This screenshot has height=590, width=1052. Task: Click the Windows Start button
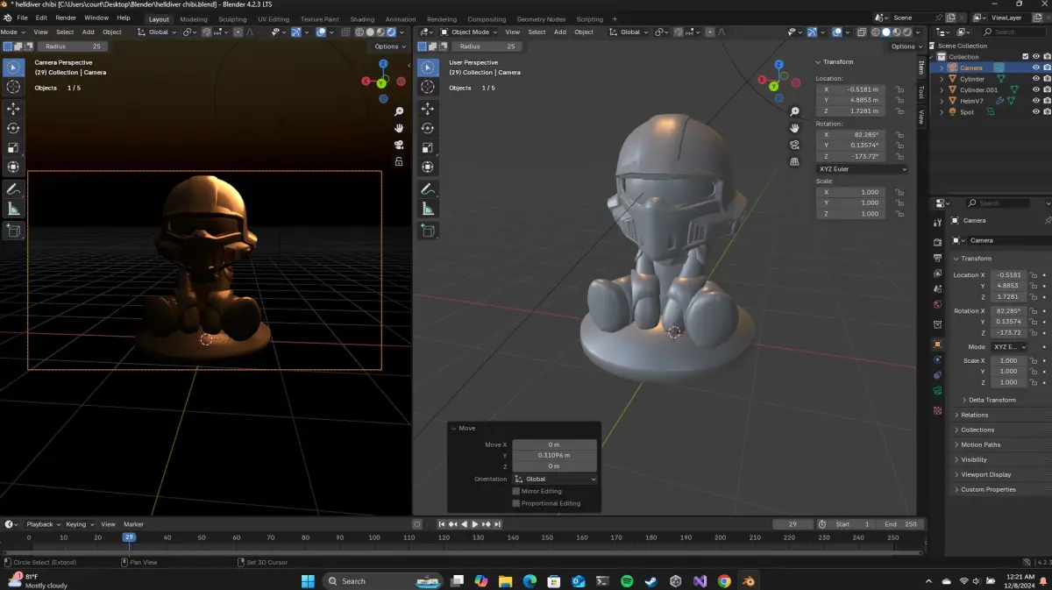[308, 580]
